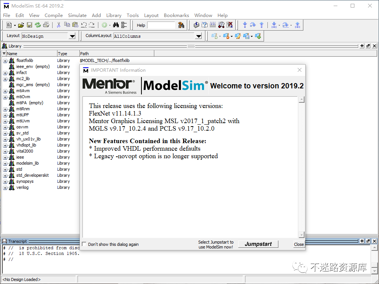Click the $MODEL_TECH/../floatfixlib path cell
Image resolution: width=379 pixels, height=284 pixels.
(105, 60)
